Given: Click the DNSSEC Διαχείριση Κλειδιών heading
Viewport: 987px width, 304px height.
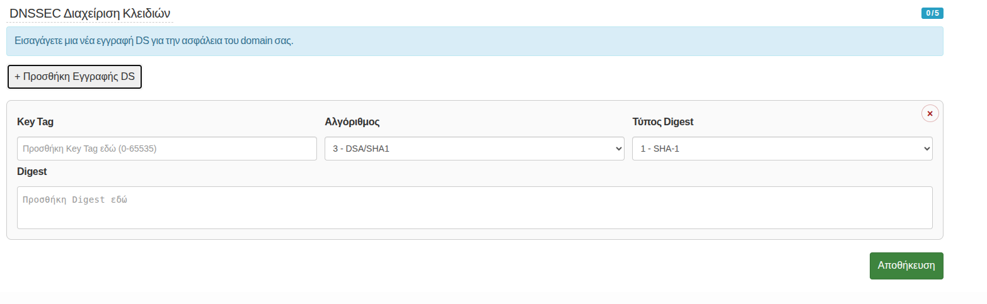Looking at the screenshot, I should click(90, 13).
